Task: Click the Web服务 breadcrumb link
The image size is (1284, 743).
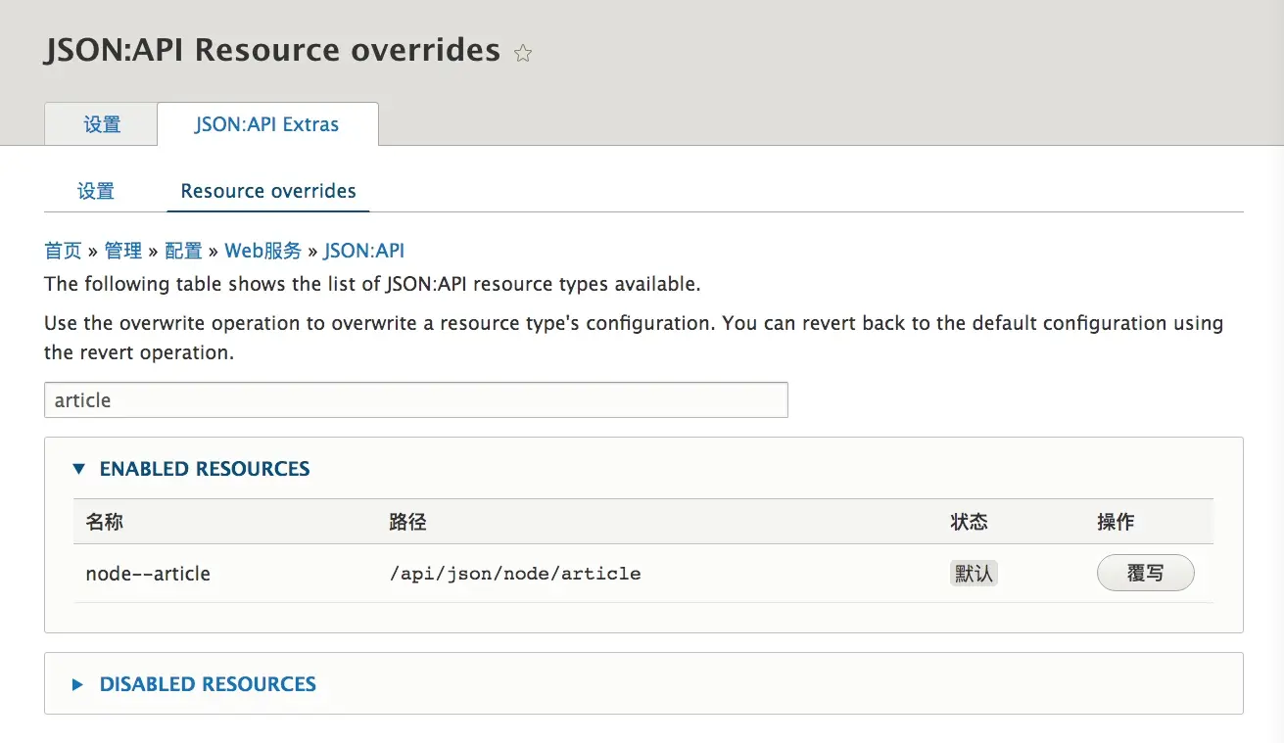Action: (263, 251)
